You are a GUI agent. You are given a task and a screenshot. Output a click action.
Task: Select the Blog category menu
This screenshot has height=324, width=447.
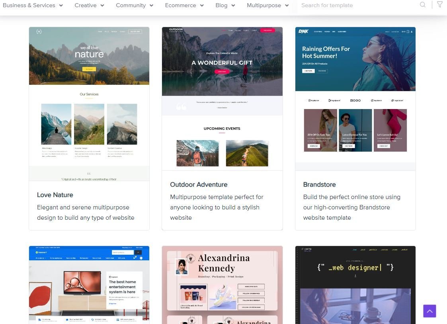(x=225, y=6)
